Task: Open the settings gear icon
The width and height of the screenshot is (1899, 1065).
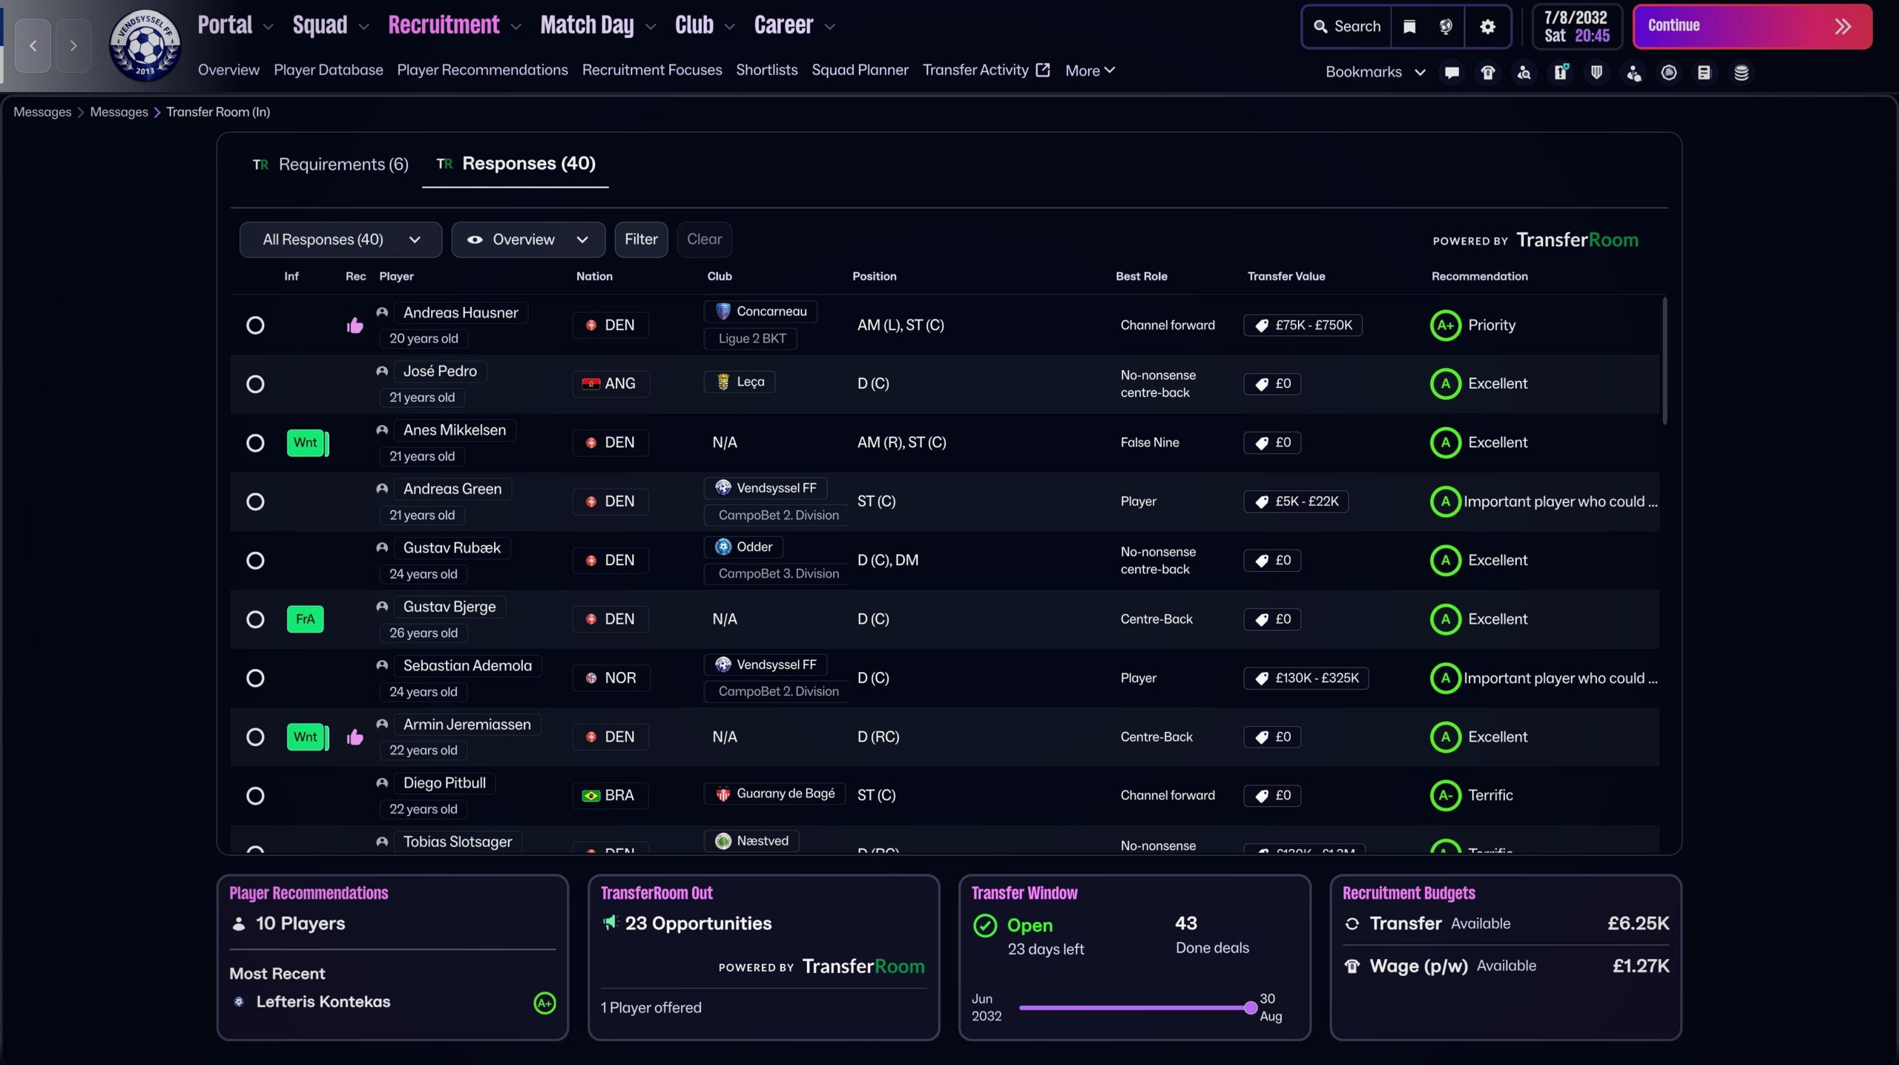Action: click(1487, 27)
